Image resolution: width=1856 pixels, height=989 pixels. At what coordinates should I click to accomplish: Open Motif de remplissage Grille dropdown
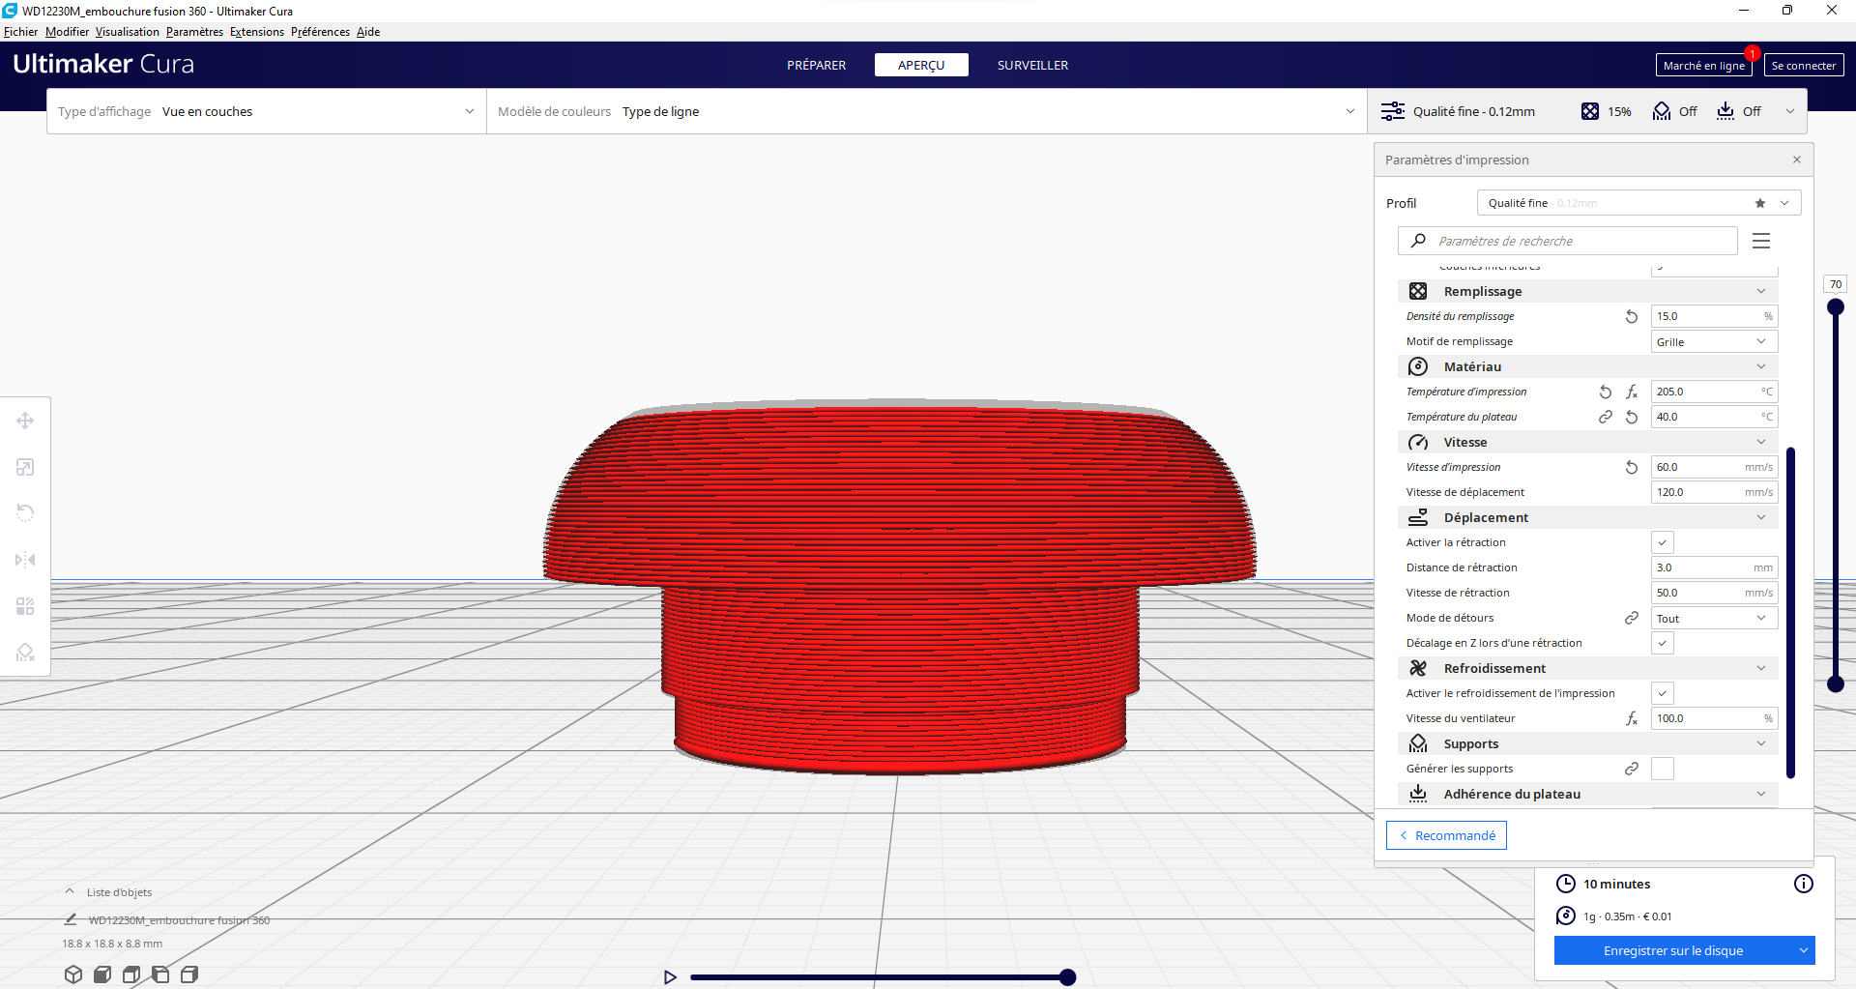click(x=1714, y=341)
